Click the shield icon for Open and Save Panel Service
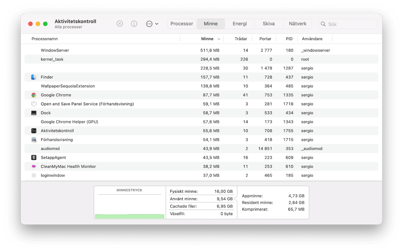 (34, 104)
